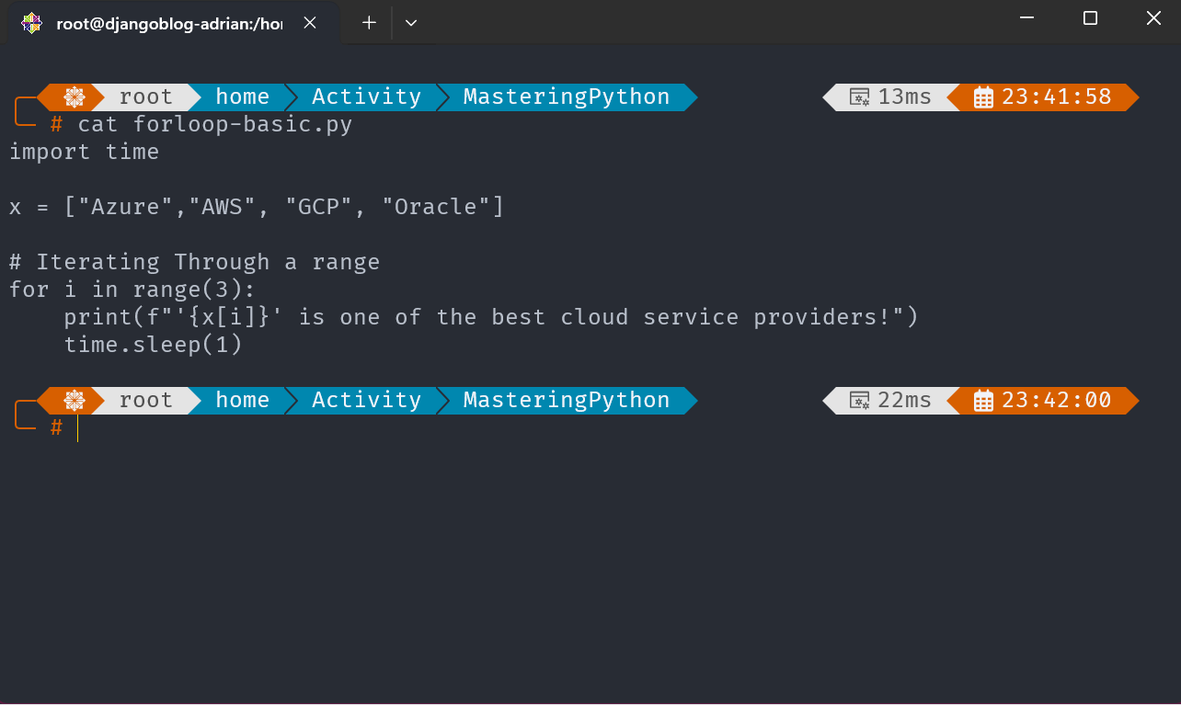Image resolution: width=1181 pixels, height=705 pixels.
Task: Maximize the terminal window
Action: 1090,17
